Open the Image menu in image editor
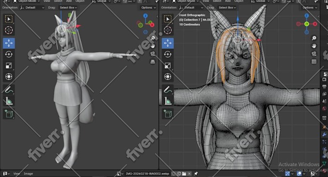Viewport: 328px width, 177px height. [x=28, y=174]
